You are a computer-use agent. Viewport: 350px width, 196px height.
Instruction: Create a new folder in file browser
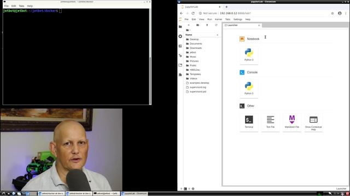198,25
